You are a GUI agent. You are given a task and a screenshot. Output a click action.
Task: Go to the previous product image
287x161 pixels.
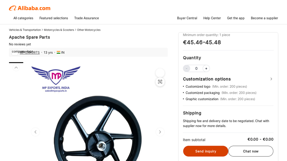pyautogui.click(x=35, y=132)
